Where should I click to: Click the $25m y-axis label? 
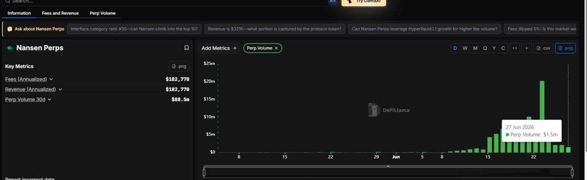209,64
